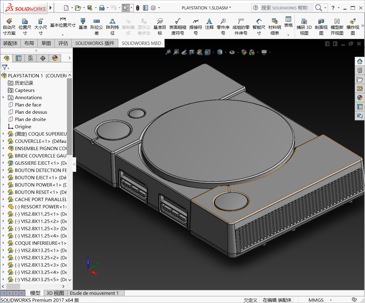Open the Custom Properties task pane icon
This screenshot has height=303, width=365.
coord(360,107)
